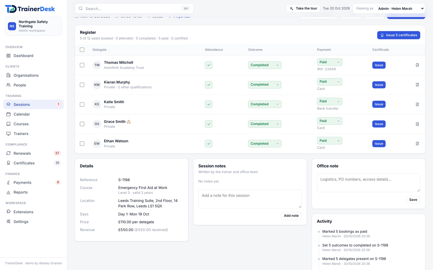Toggle attendance tick for Ethan Watson
Viewport: 433px width, 270px height.
(x=209, y=144)
